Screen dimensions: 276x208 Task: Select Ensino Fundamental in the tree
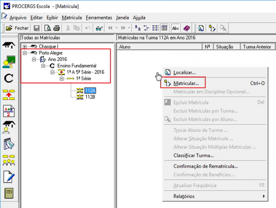coord(77,66)
